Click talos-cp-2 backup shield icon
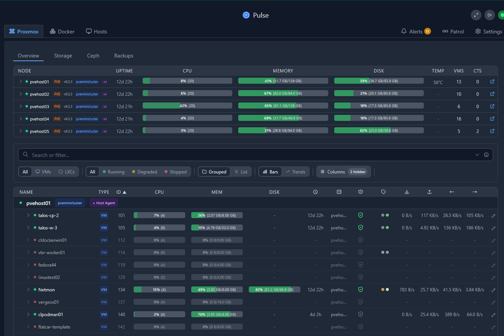 pyautogui.click(x=361, y=215)
